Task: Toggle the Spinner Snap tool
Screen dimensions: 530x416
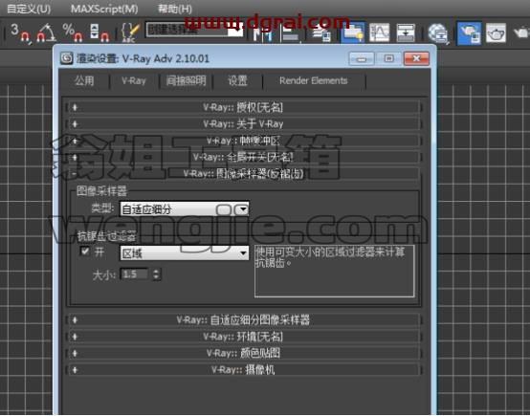Action: [x=99, y=33]
